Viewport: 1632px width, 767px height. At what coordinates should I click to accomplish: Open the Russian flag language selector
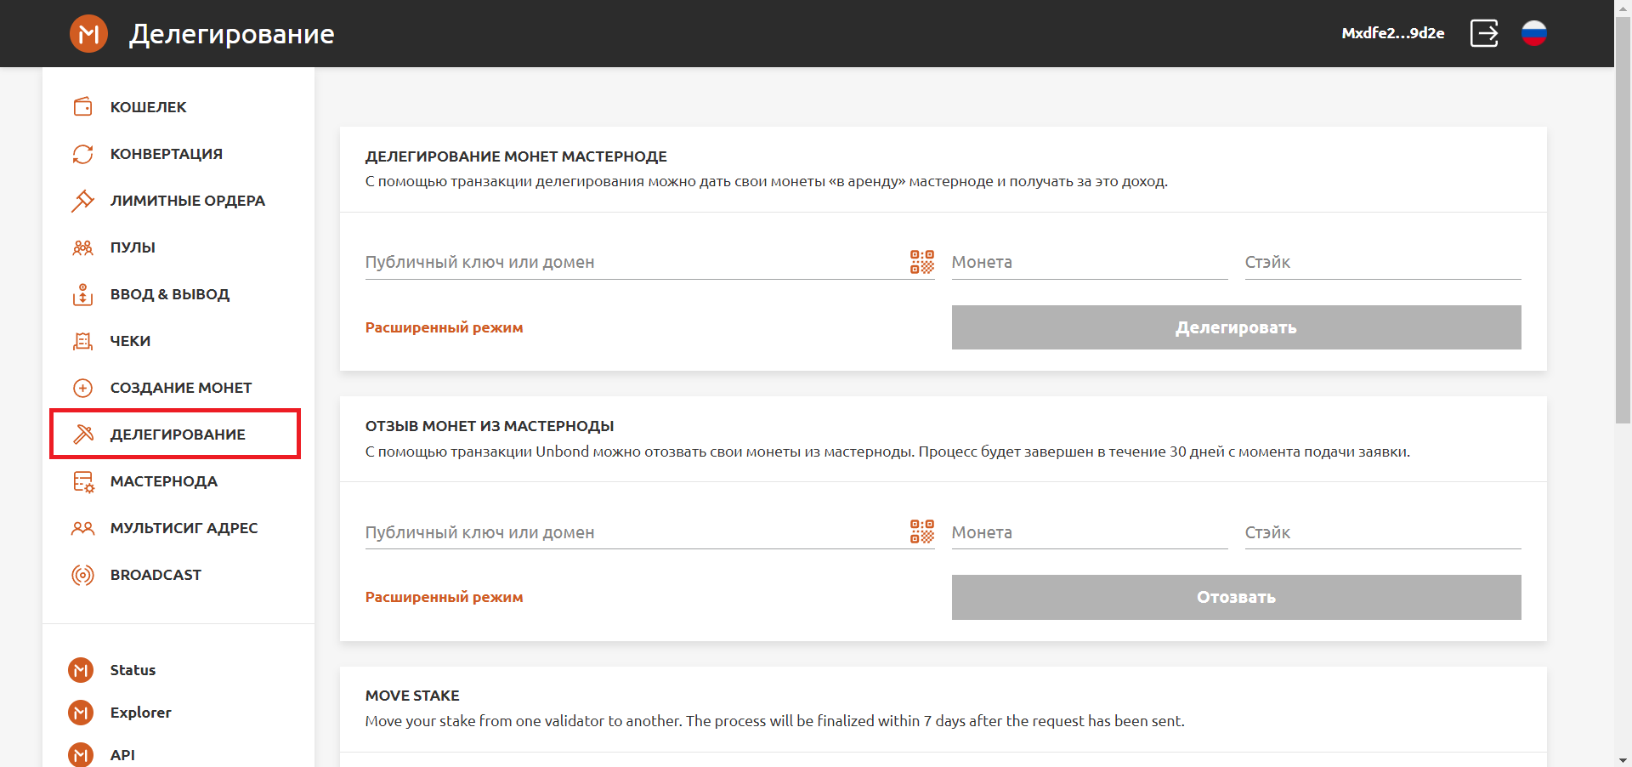[x=1533, y=34]
